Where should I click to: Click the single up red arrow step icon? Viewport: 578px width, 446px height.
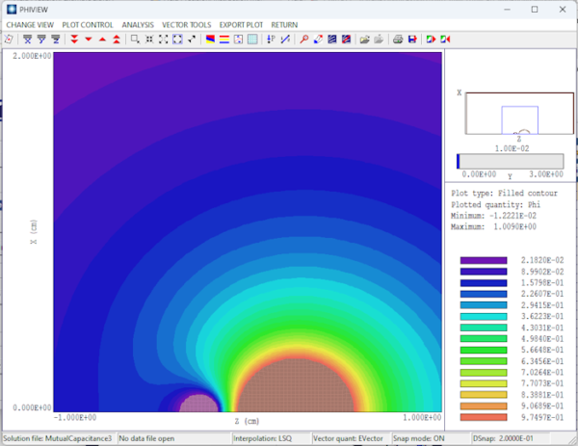(x=102, y=39)
